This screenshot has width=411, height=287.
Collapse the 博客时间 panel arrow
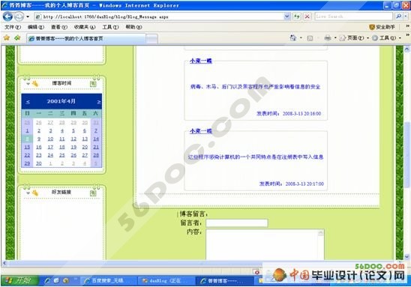click(x=28, y=84)
